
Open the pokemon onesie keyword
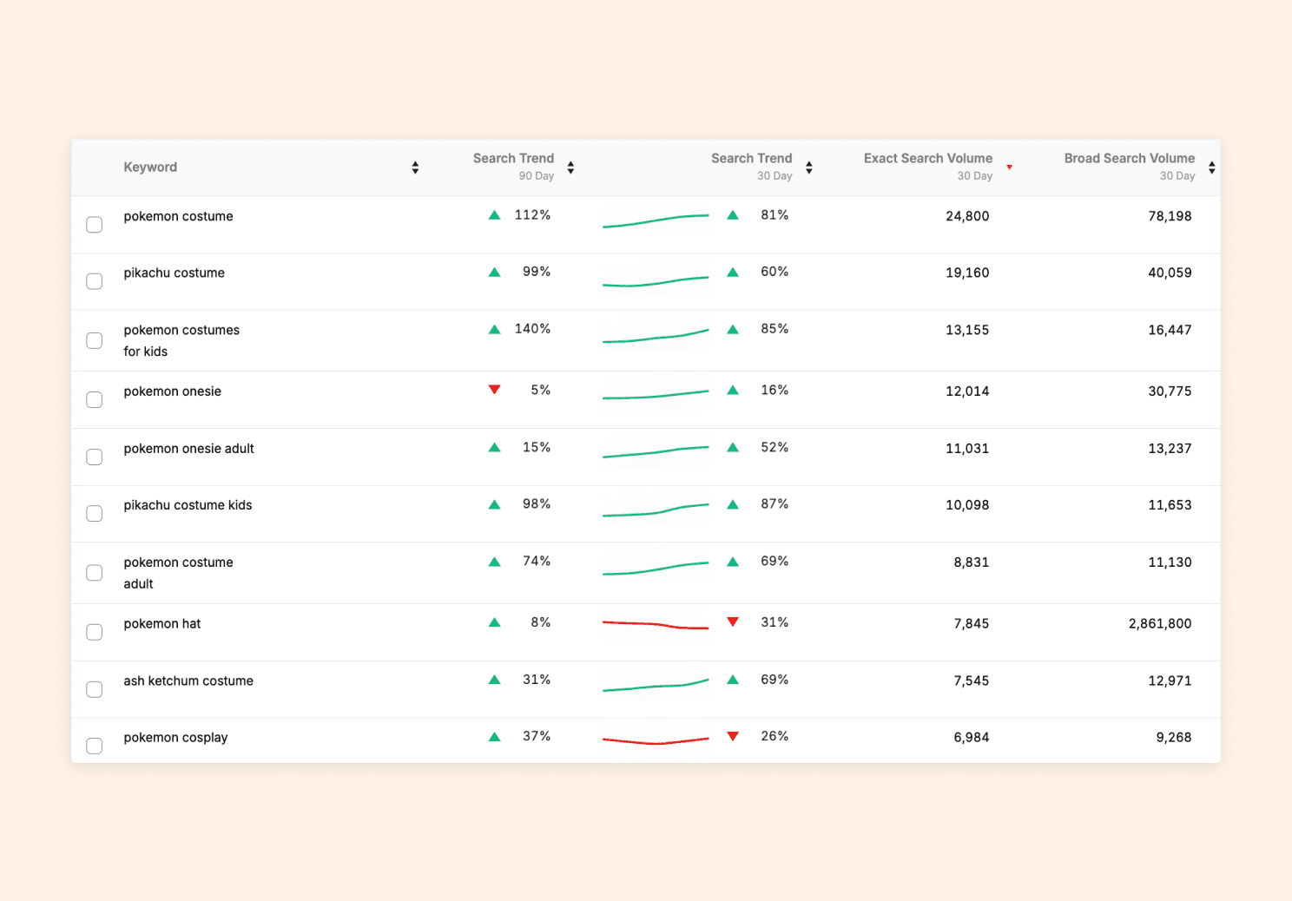pos(172,391)
